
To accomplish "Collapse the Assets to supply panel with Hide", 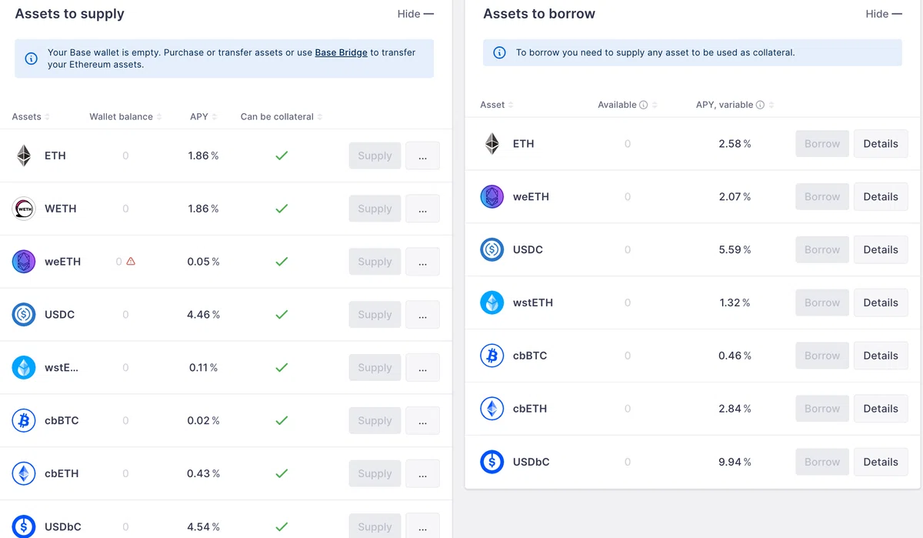I will [x=415, y=14].
